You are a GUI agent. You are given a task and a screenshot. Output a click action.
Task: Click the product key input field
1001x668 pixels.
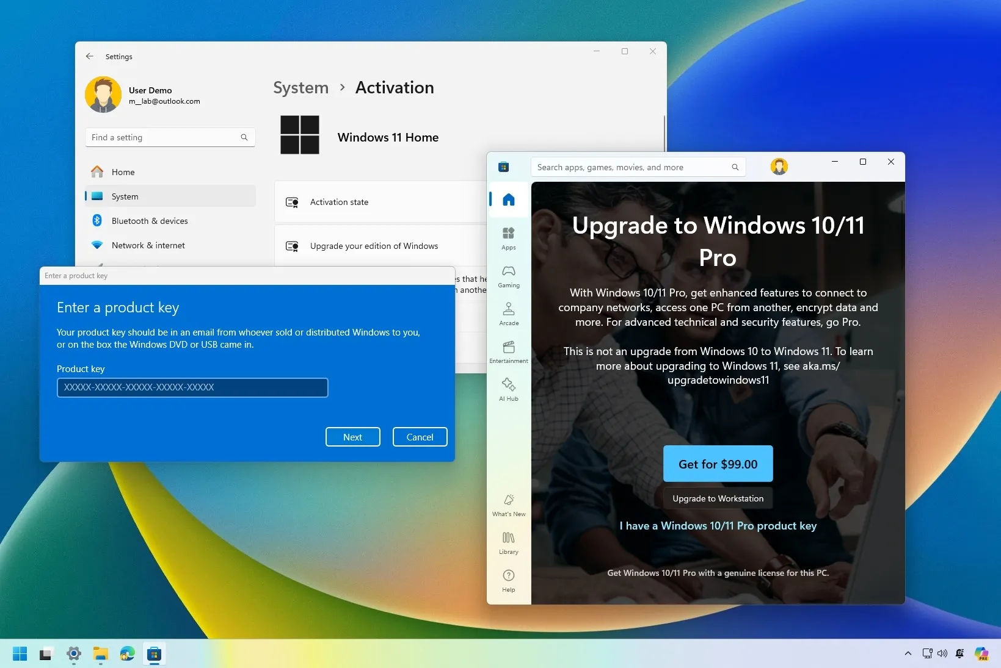pos(192,387)
